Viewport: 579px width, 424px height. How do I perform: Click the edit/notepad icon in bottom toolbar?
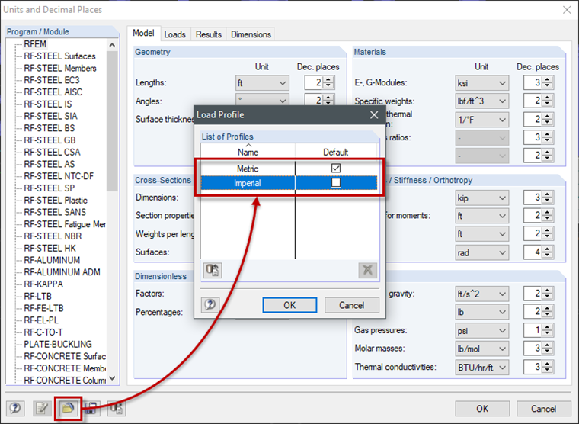42,409
